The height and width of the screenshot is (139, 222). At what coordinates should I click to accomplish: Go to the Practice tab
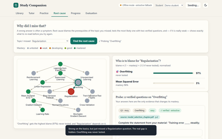click(44, 13)
